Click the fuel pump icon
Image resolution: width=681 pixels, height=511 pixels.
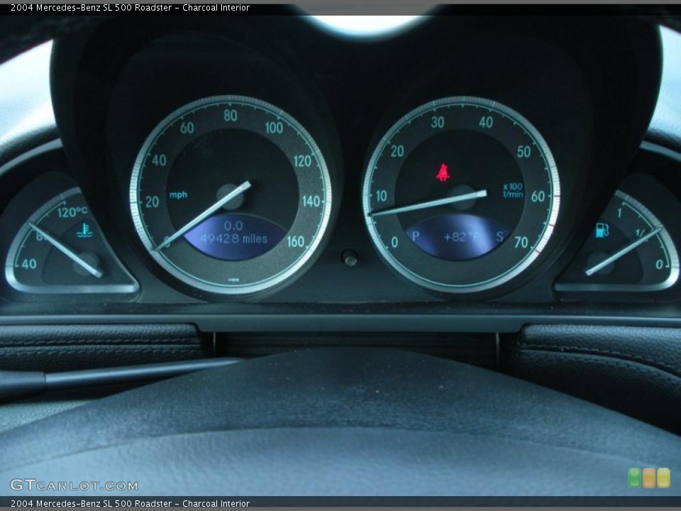(602, 230)
